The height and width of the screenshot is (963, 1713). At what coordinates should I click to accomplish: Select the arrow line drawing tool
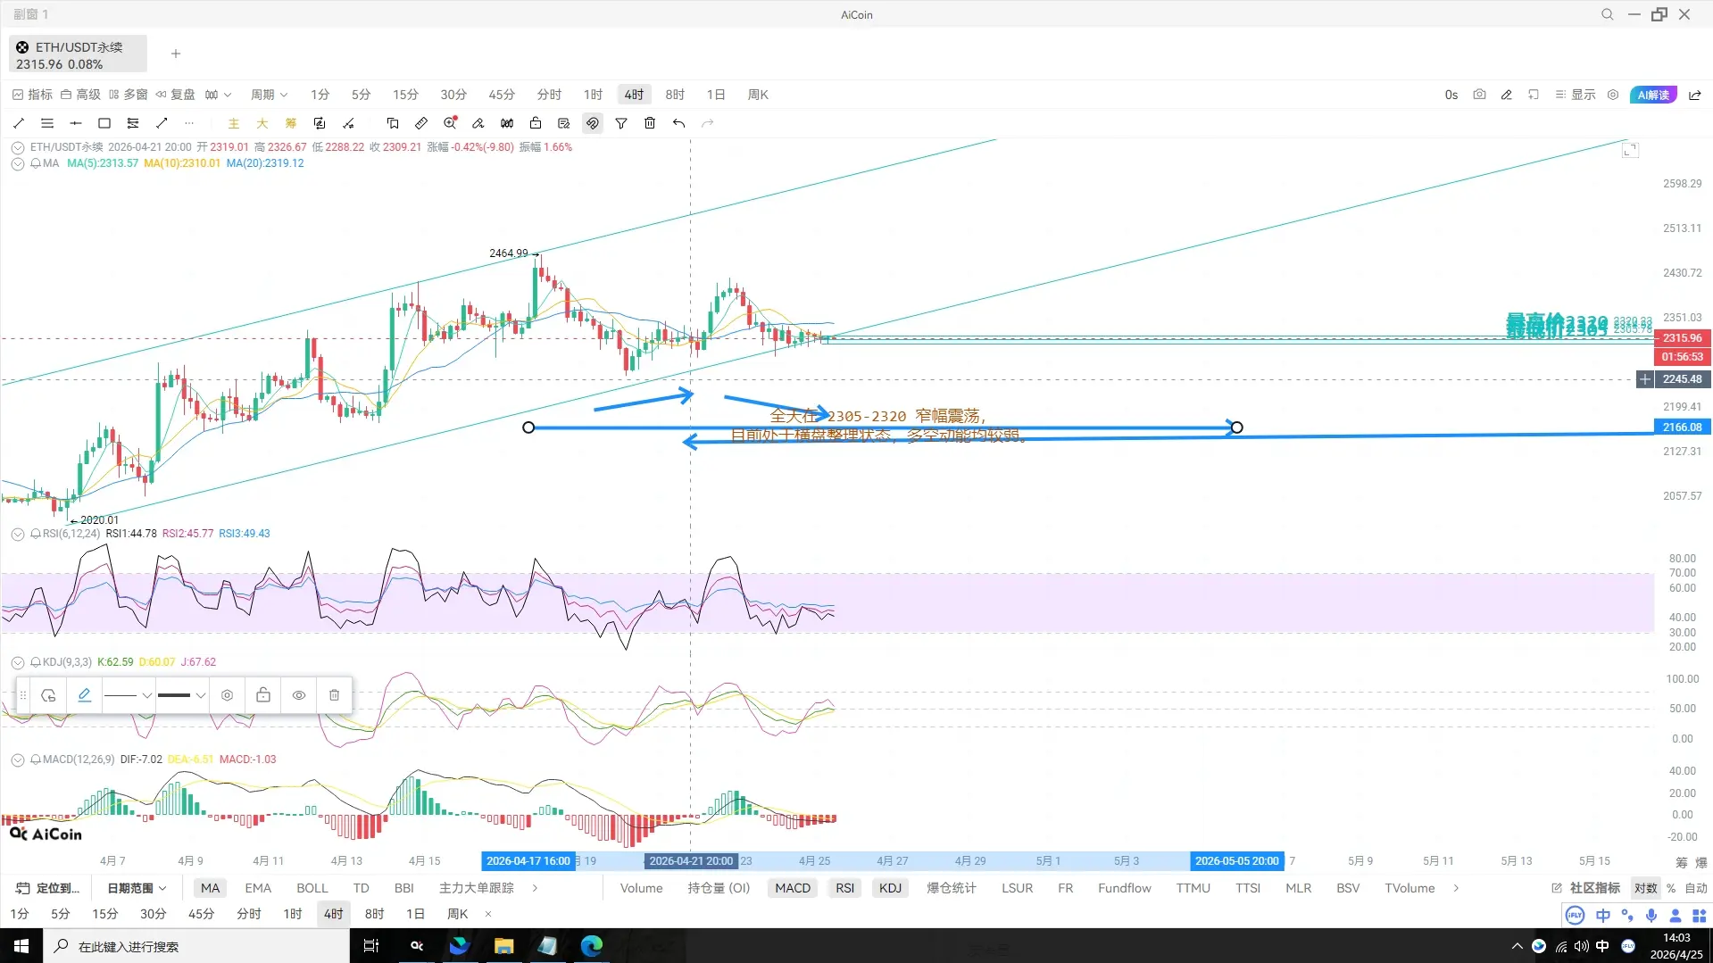[162, 123]
